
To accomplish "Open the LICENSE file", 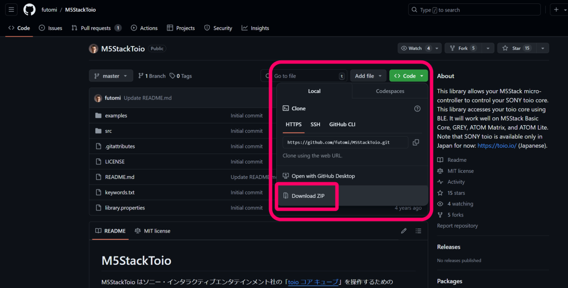I will point(115,162).
